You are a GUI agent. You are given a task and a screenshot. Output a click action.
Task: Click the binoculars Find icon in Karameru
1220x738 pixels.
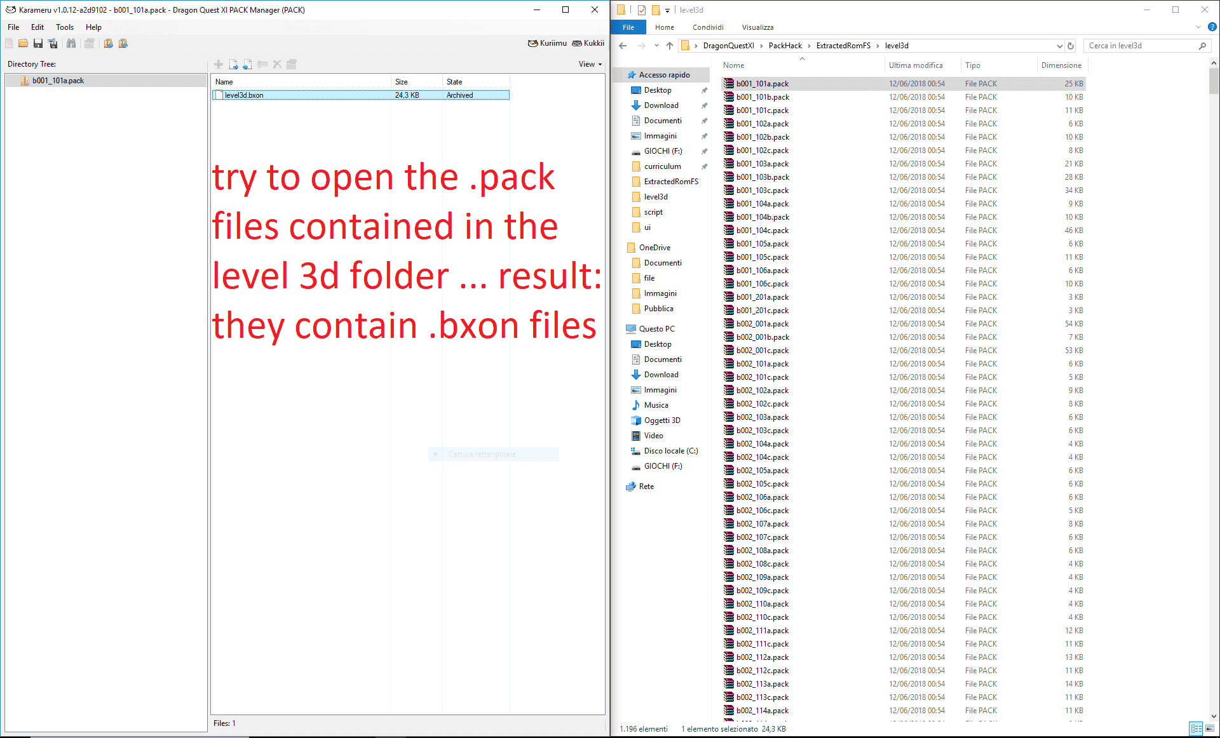pyautogui.click(x=71, y=43)
